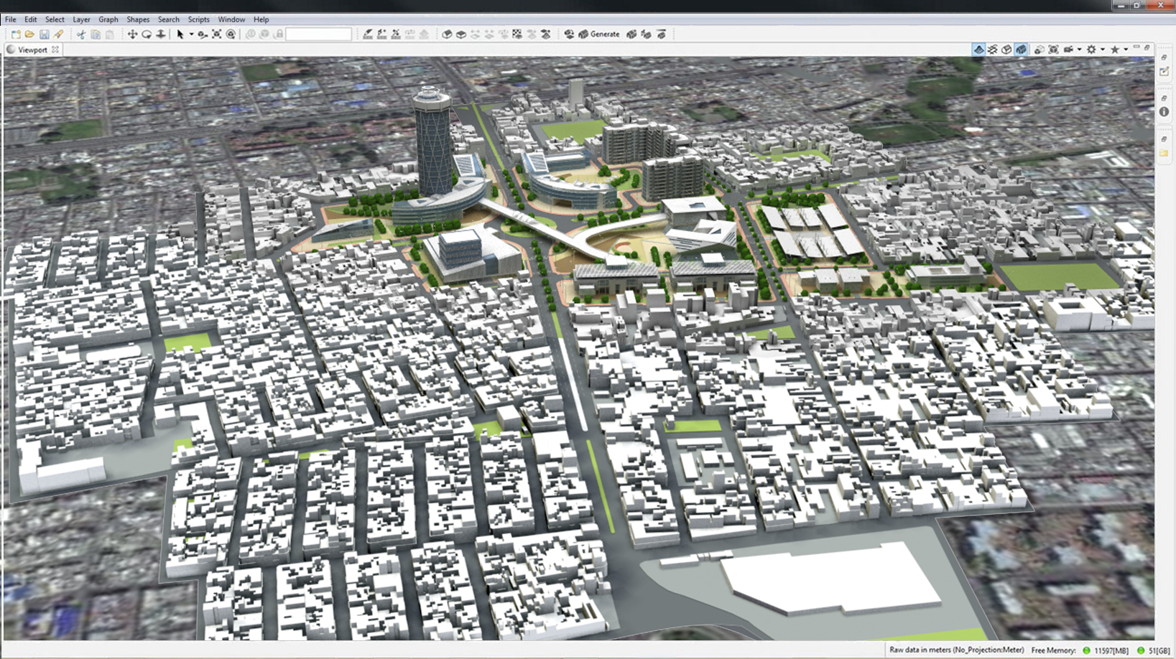The image size is (1176, 659).
Task: Open the Shapes menu
Action: pos(137,19)
